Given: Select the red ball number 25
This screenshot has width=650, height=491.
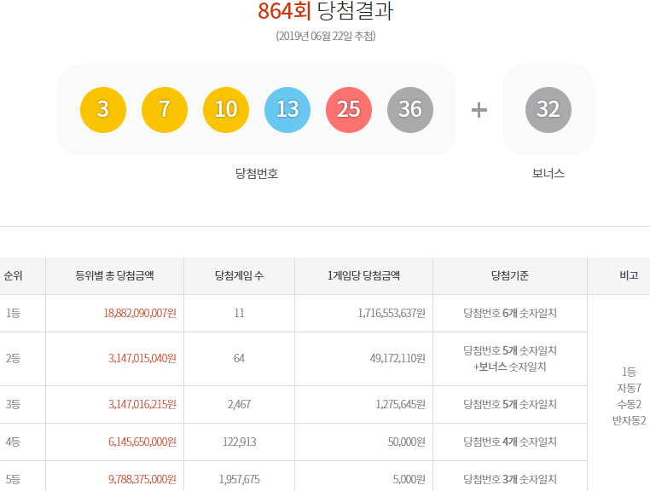Looking at the screenshot, I should click(x=349, y=110).
